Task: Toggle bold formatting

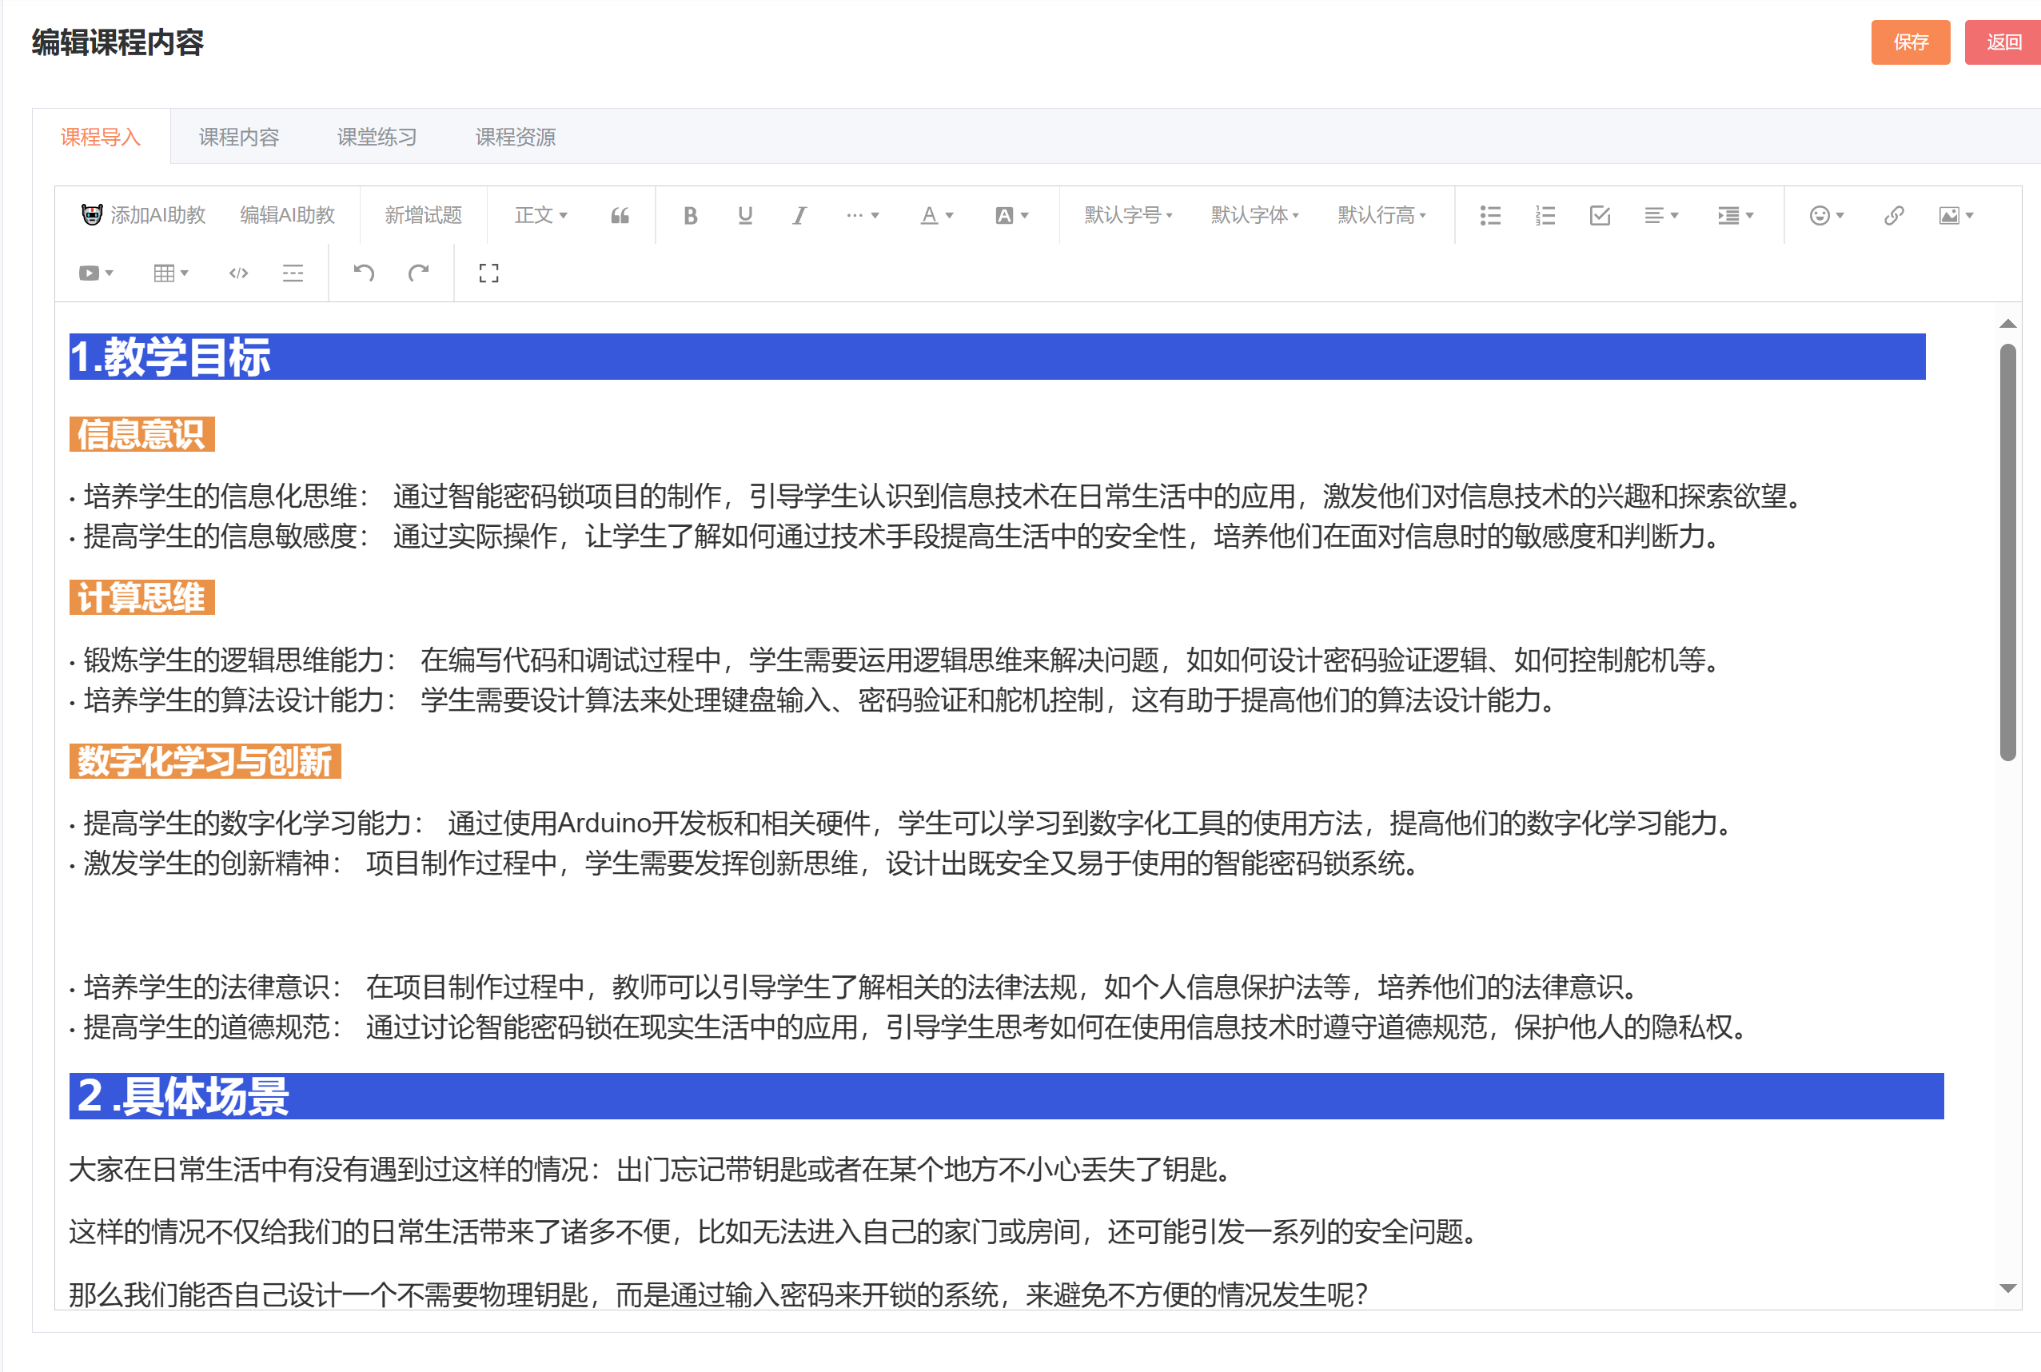Action: (690, 215)
